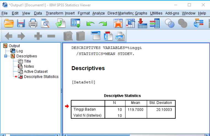Viewport: 210px width, 136px height.
Task: Select the Output root in the outline
Action: pyautogui.click(x=14, y=46)
